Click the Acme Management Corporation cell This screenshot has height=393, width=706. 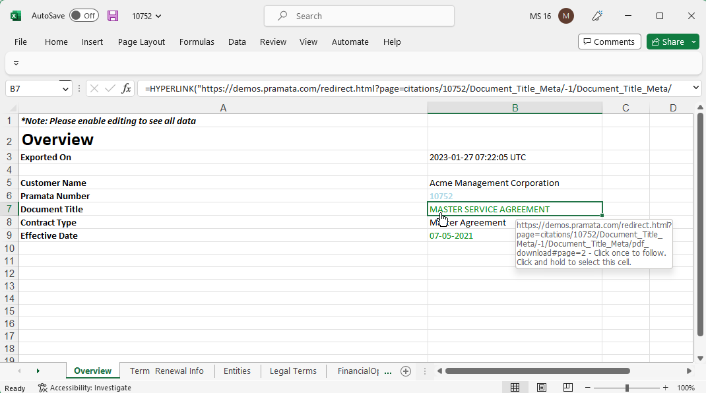click(x=515, y=183)
